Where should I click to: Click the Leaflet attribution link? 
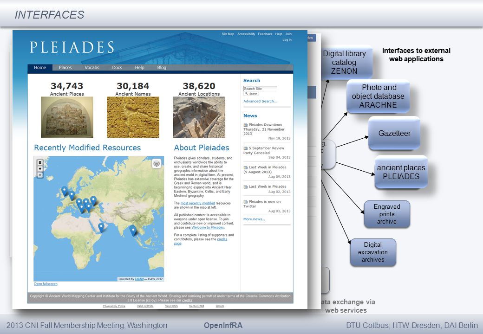pyautogui.click(x=139, y=279)
